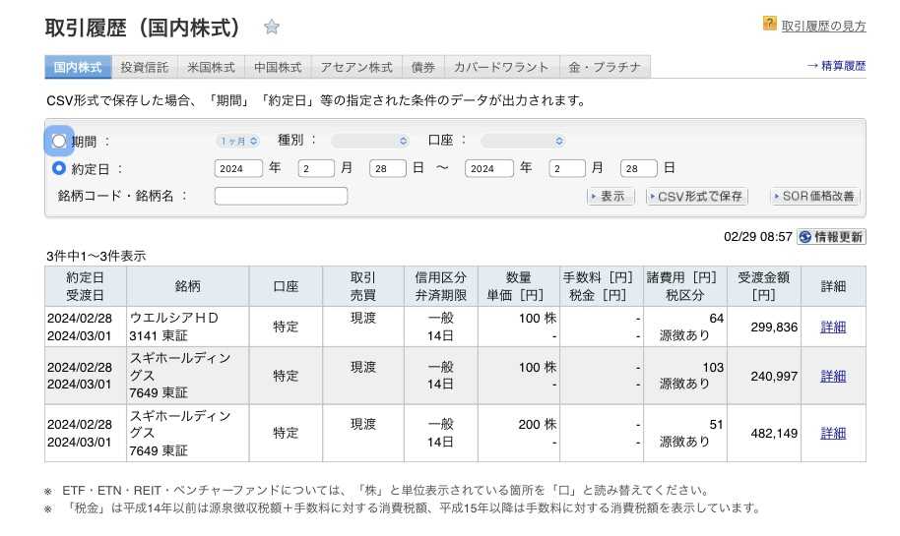The width and height of the screenshot is (900, 536).
Task: Click the start year field of 約定日
Action: click(238, 168)
